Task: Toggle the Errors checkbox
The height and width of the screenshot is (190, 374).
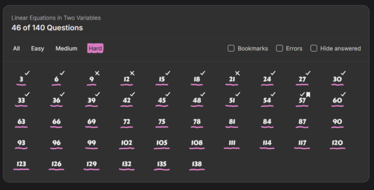Action: [x=279, y=49]
